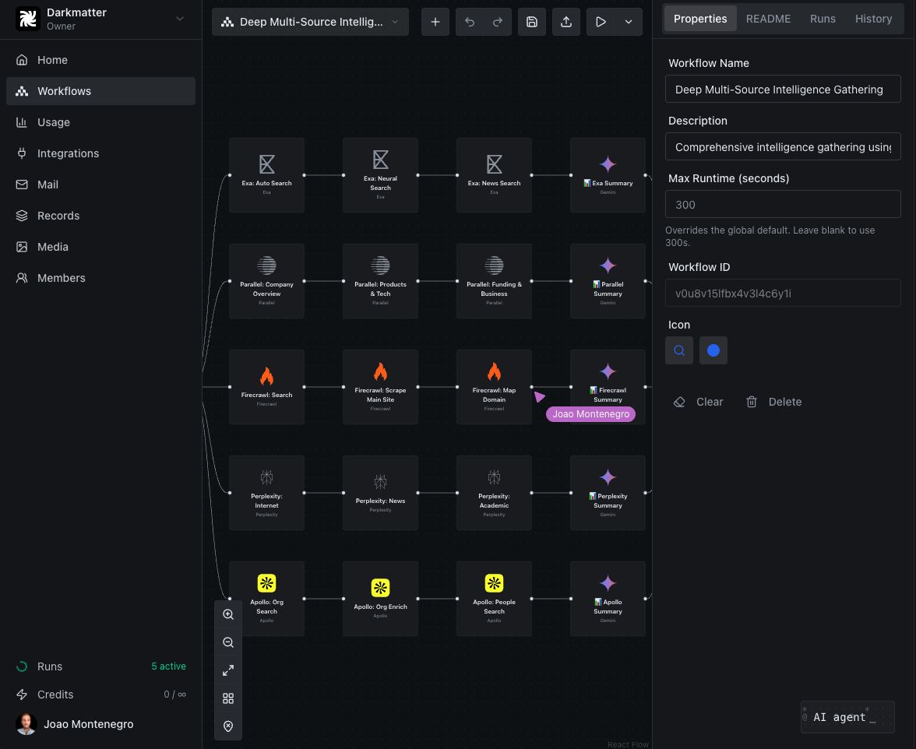Screen dimensions: 916x749
Task: Open the AI agent prompt box
Action: pos(847,717)
